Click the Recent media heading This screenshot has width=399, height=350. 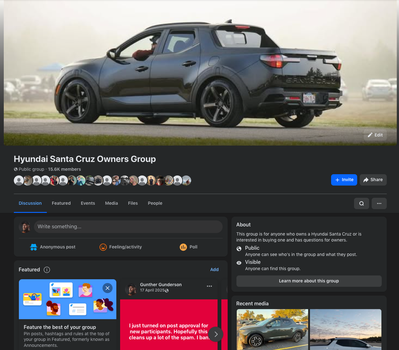pos(252,304)
